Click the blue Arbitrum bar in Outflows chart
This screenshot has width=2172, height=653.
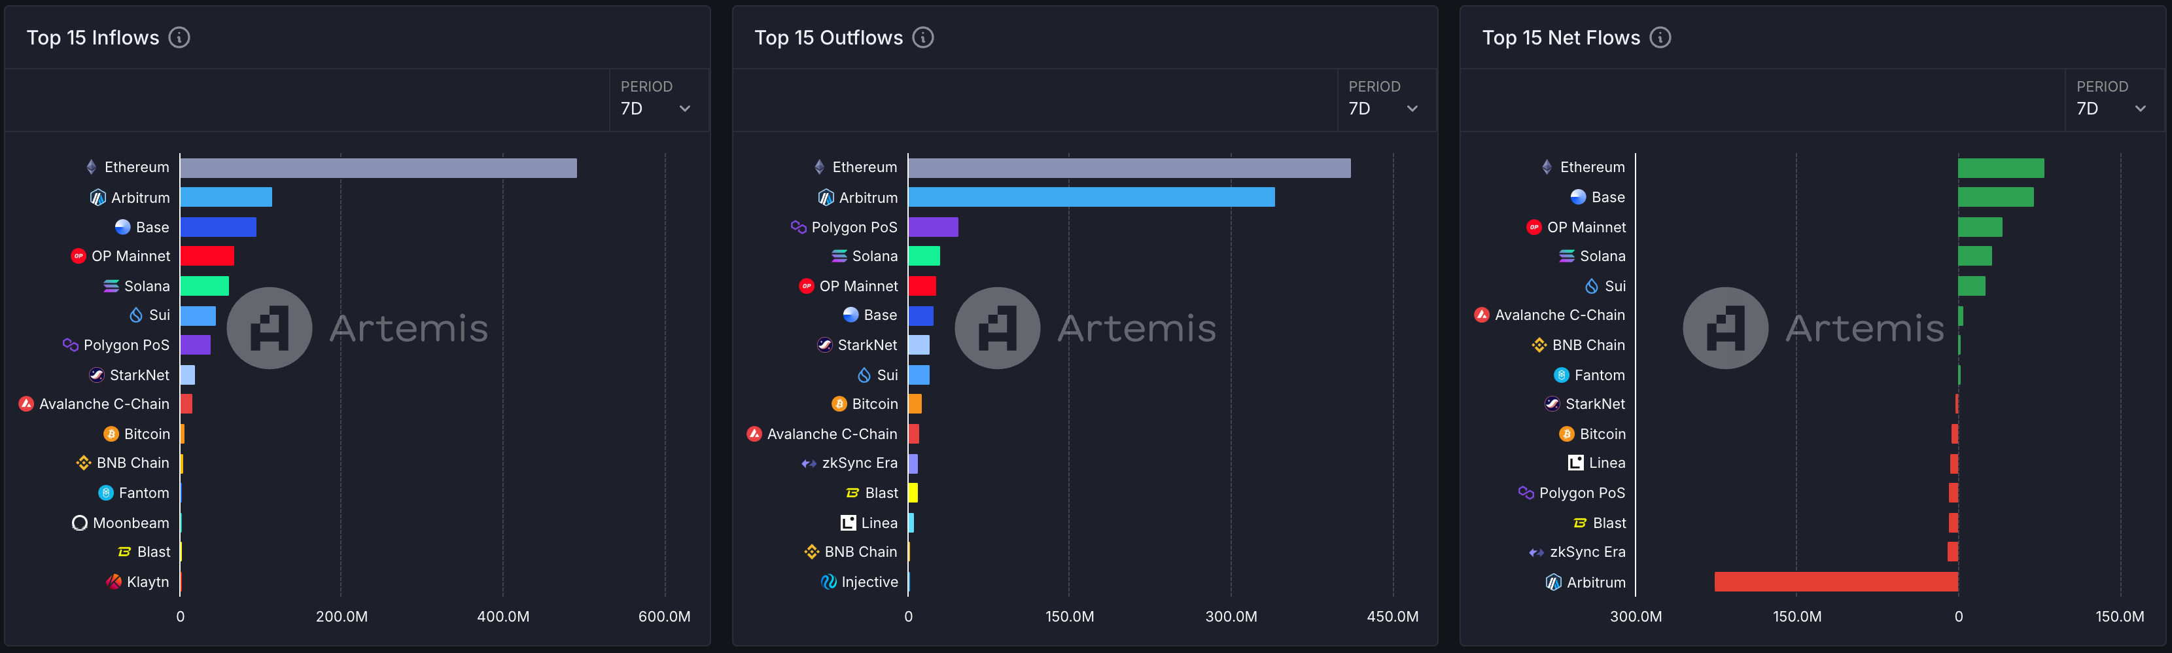pos(1091,198)
